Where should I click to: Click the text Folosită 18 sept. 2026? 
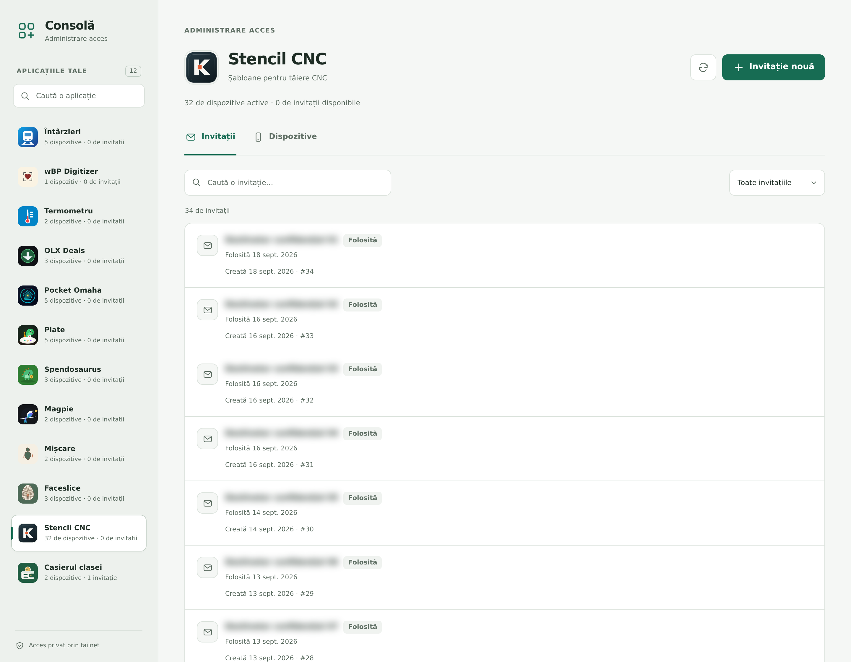[x=261, y=255]
